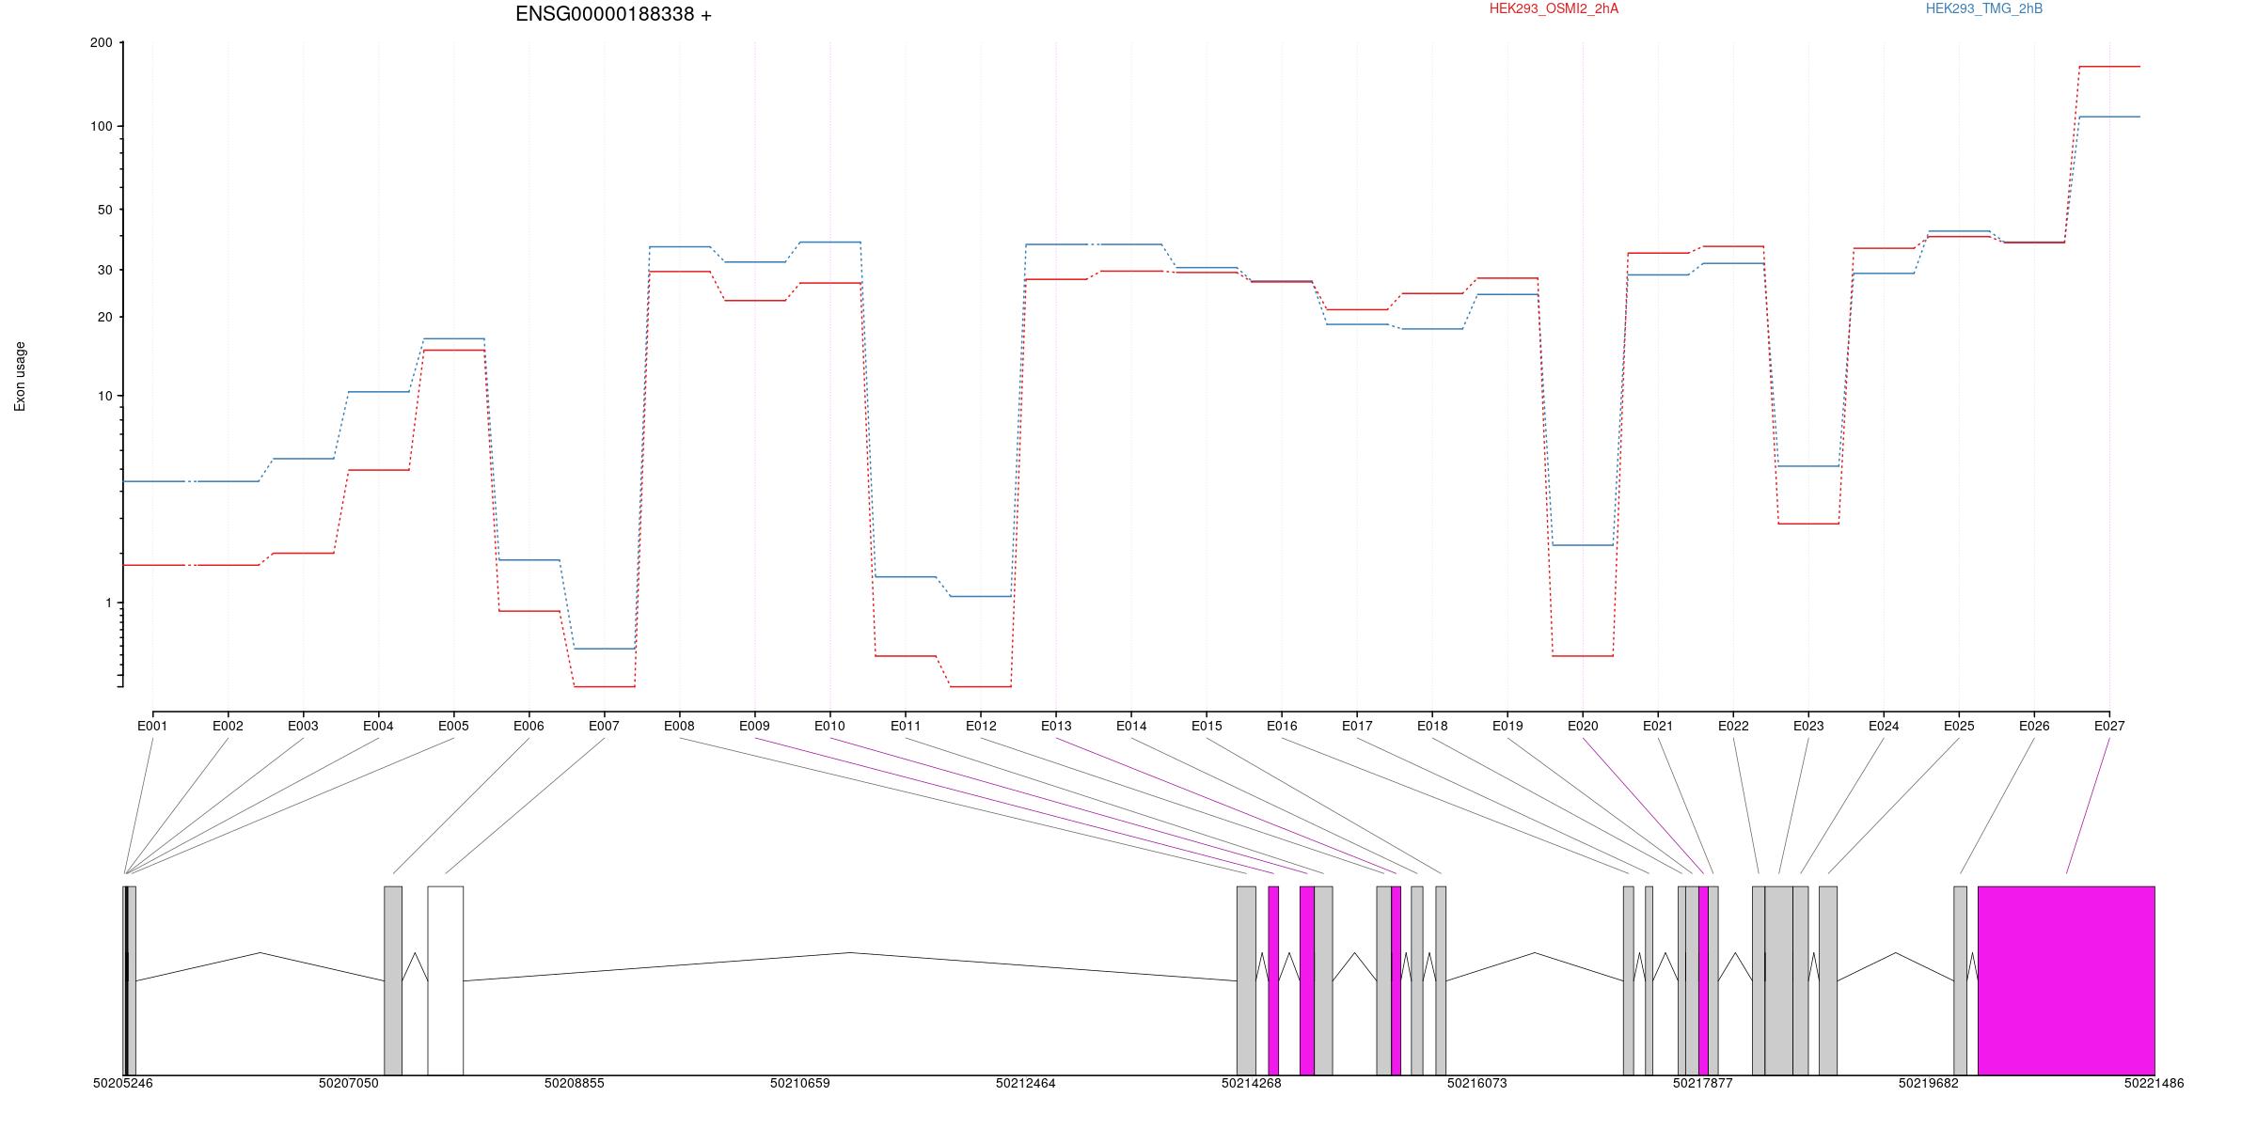Click exon label E027
The width and height of the screenshot is (2257, 1128).
pos(2109,726)
